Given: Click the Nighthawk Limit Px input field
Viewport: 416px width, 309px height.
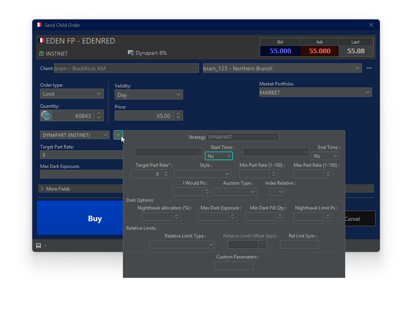Looking at the screenshot, I should tap(309, 216).
